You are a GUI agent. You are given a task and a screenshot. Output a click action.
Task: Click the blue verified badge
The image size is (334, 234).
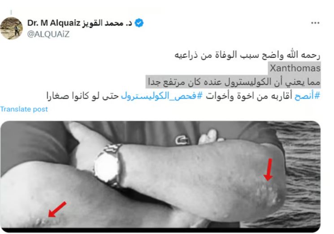139,23
